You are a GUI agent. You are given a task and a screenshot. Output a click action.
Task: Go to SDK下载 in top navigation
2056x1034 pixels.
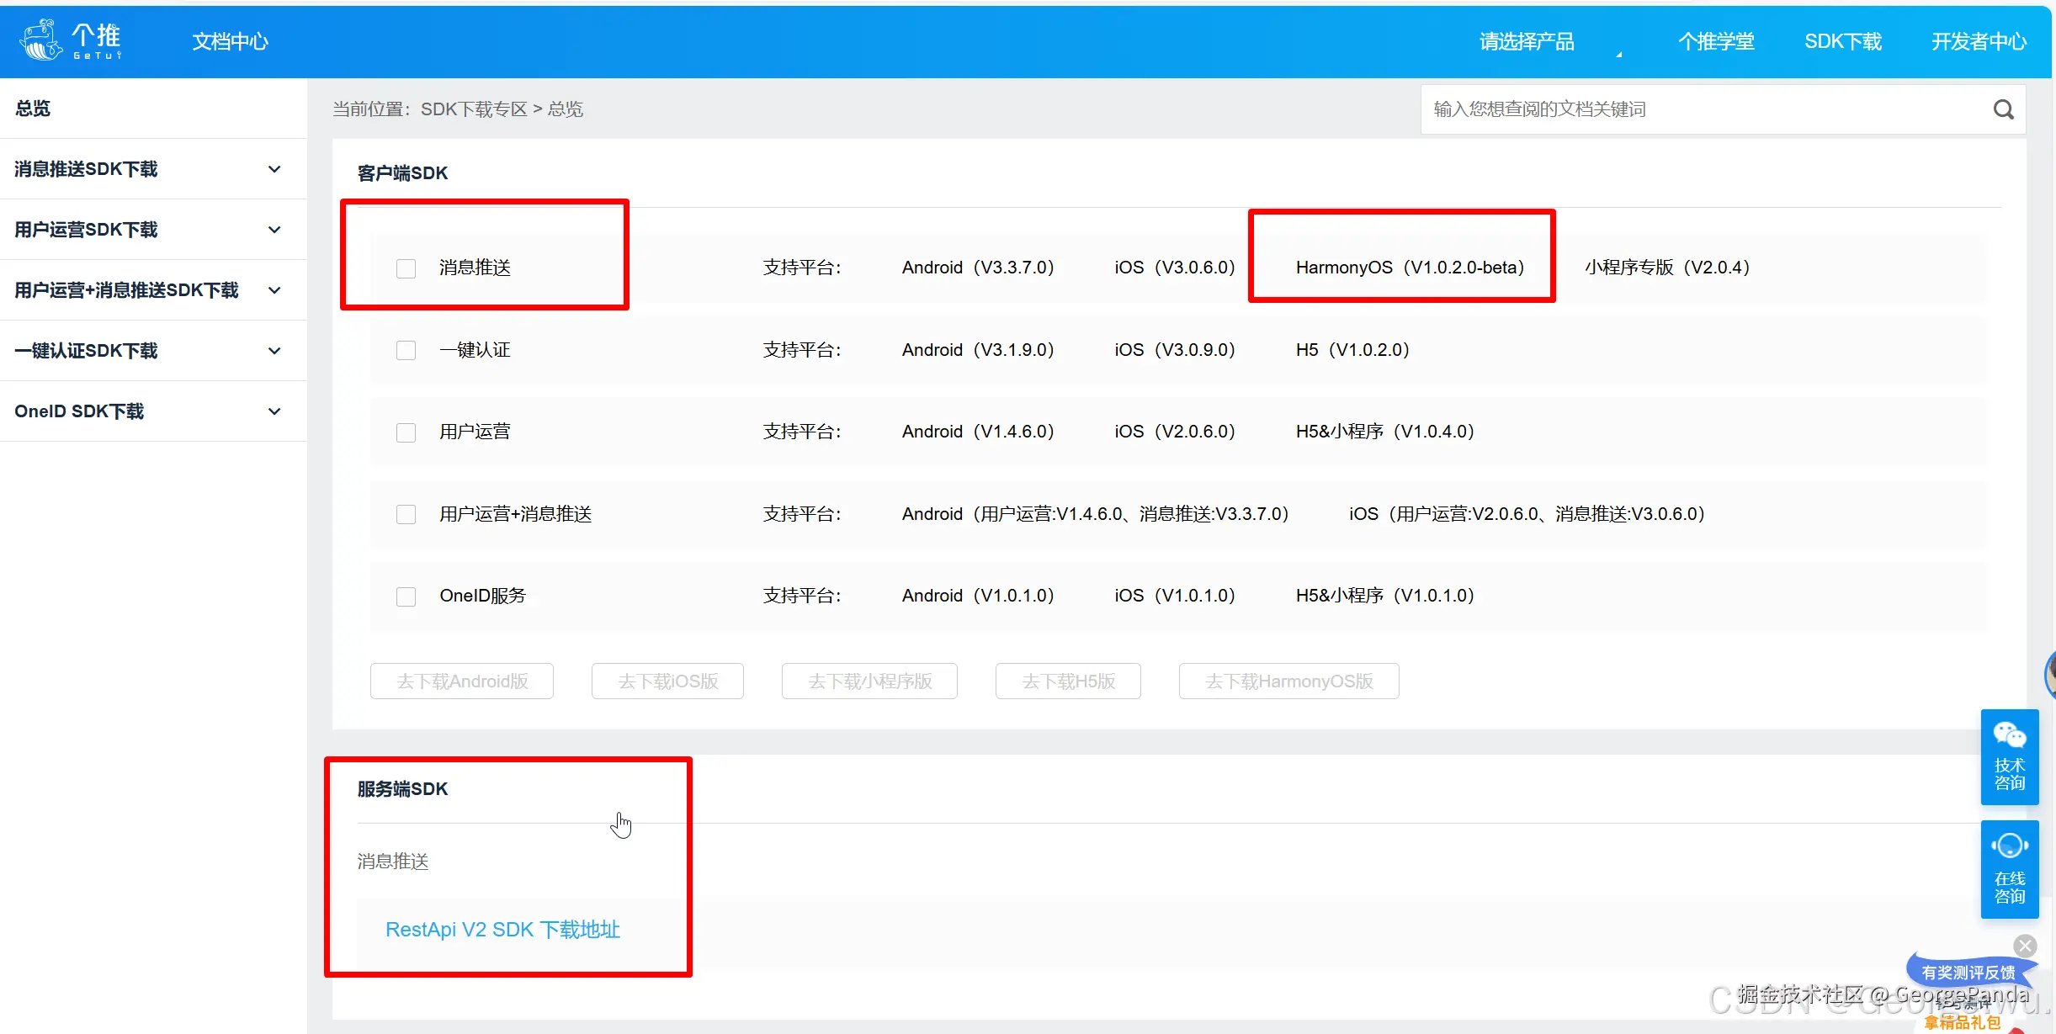(1842, 42)
